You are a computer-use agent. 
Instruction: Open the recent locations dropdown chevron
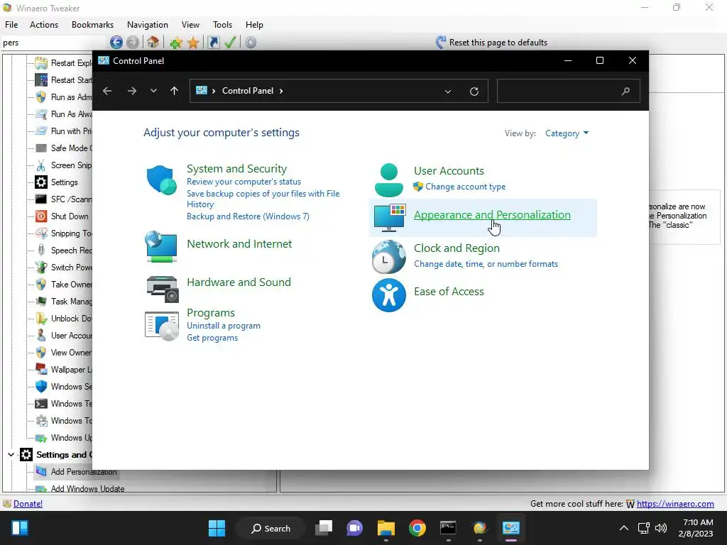click(153, 91)
